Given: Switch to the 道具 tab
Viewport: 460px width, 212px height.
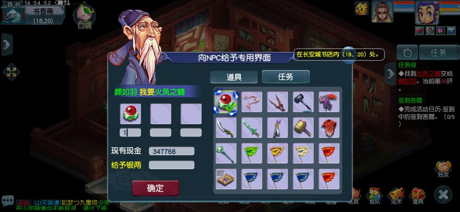Looking at the screenshot, I should pos(234,77).
